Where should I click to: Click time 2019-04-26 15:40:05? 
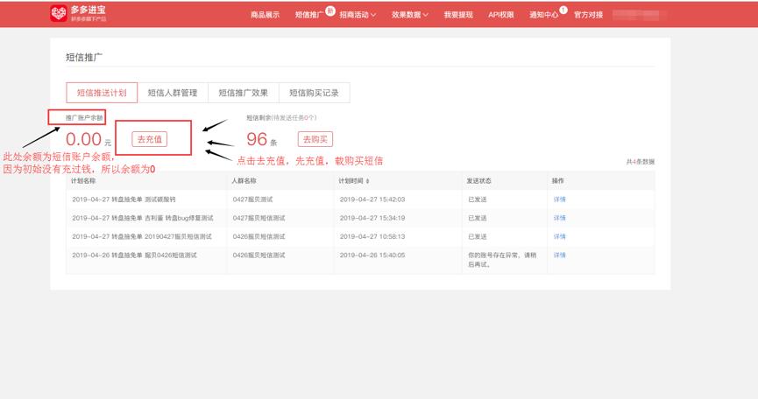click(x=372, y=255)
